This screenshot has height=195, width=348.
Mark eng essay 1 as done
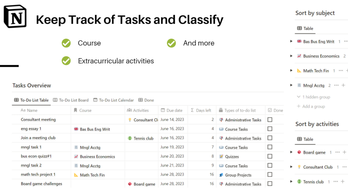[x=270, y=129]
